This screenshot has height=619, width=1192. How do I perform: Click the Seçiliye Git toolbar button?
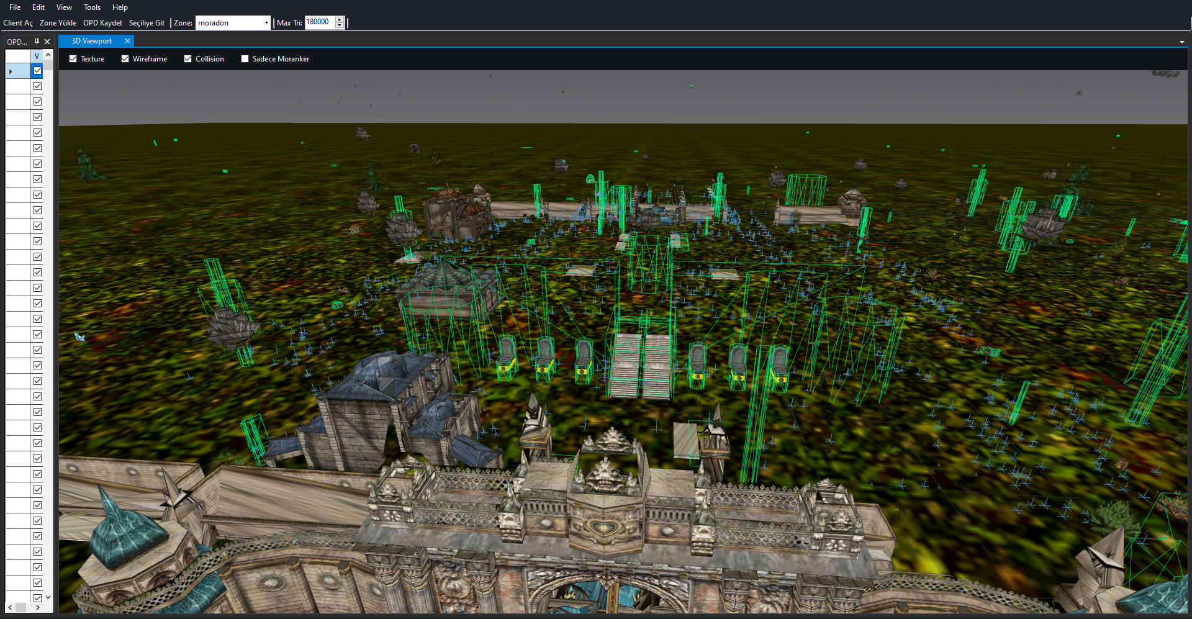(147, 23)
